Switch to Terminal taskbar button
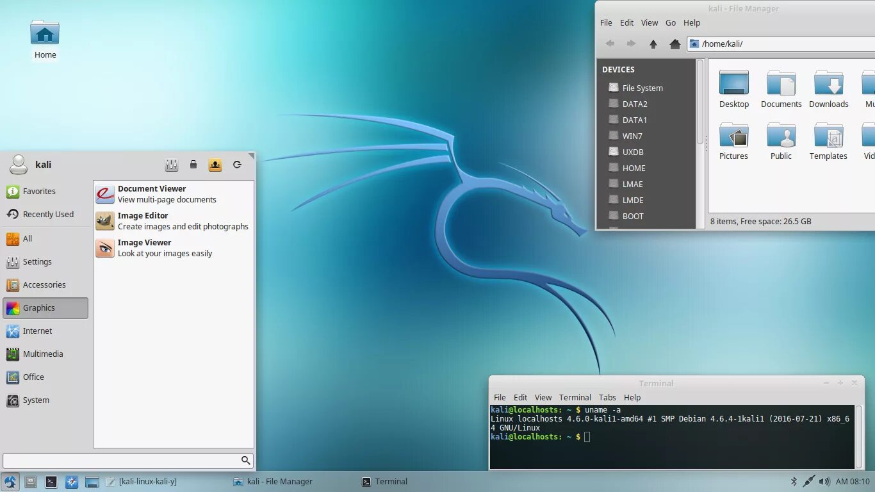This screenshot has width=875, height=492. [385, 482]
